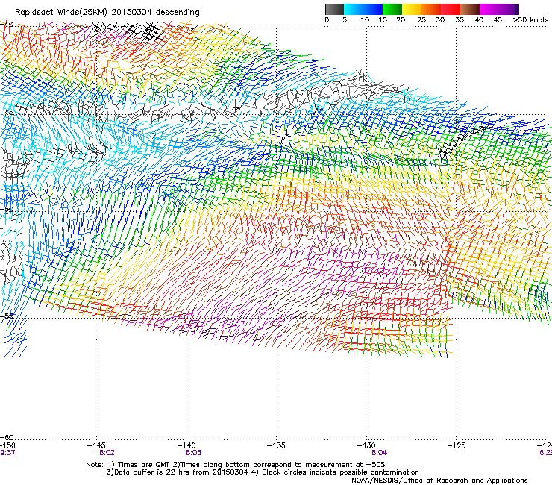Click the -130 longitude axis label
This screenshot has width=552, height=485.
pyautogui.click(x=366, y=445)
